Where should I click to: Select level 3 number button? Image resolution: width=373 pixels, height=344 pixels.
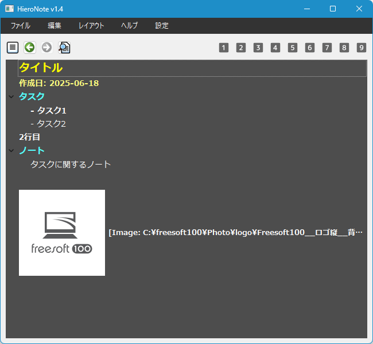click(258, 48)
